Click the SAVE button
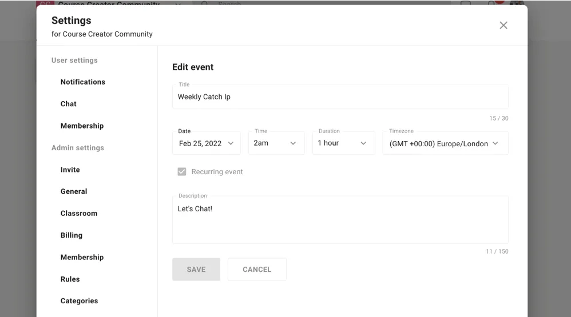 (x=196, y=270)
